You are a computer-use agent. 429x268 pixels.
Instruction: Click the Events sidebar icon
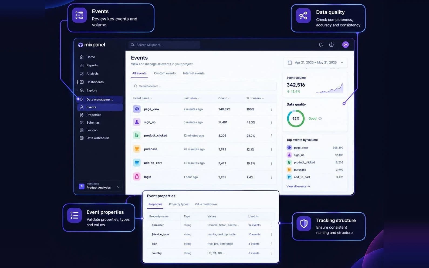click(82, 107)
